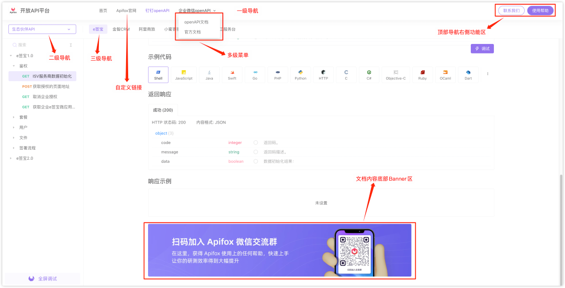Open 钉钉openAPI in top navigation
This screenshot has height=288, width=565.
(157, 11)
